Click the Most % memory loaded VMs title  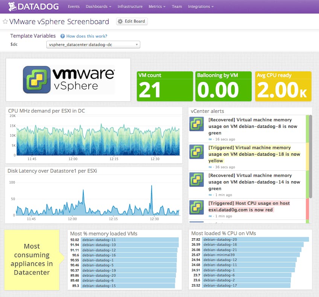click(x=104, y=233)
